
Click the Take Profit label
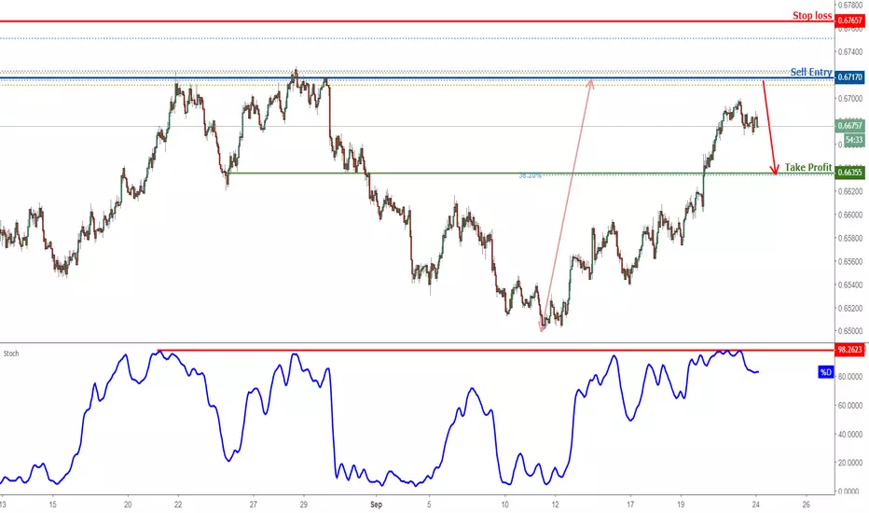click(x=808, y=168)
